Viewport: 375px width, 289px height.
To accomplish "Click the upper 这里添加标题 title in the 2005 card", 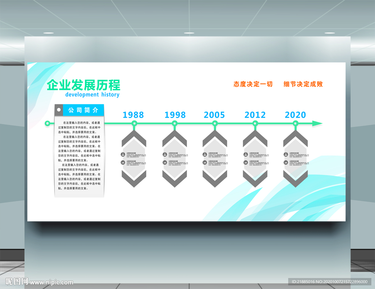I will coord(213,153).
